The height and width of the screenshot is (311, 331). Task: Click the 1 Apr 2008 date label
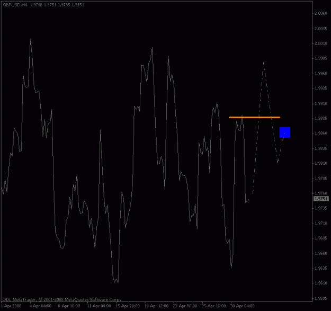[12, 306]
